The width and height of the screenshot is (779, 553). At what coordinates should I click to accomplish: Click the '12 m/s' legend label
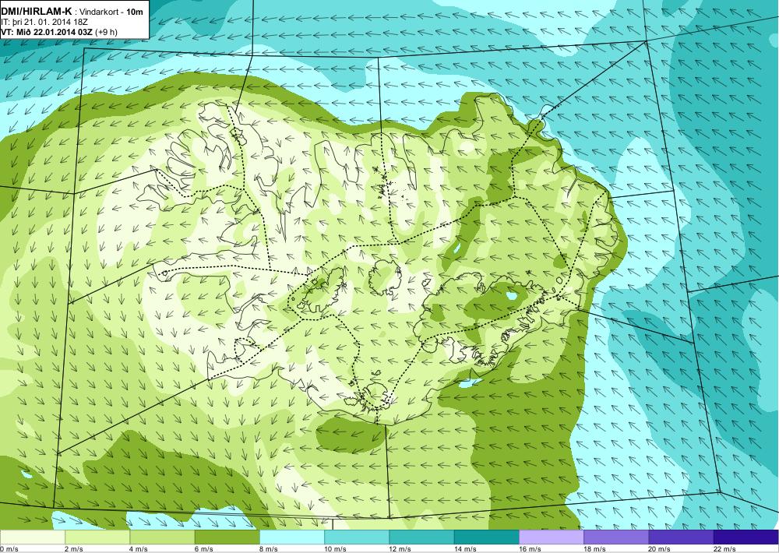coord(400,549)
